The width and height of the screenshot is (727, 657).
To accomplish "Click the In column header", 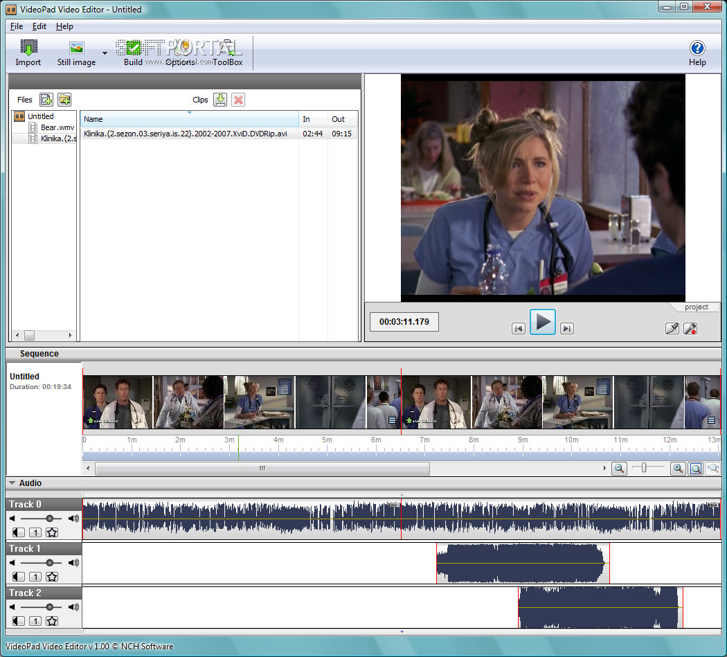I will 314,119.
